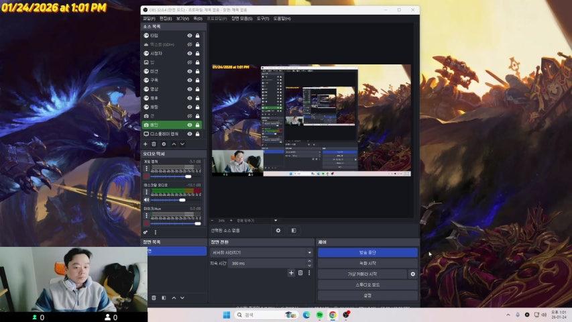This screenshot has width=572, height=322.
Task: Click the add scene transition plus icon
Action: click(291, 273)
